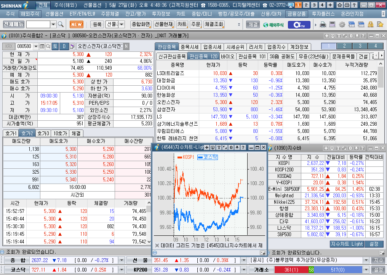Open the 코스닥 ticker dropdown in bottom bar

point(122,270)
